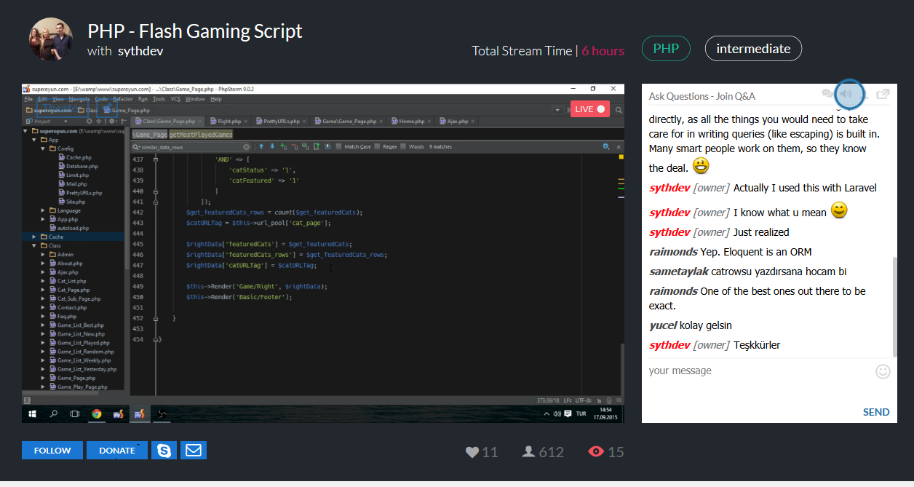Switch to the PrettyURLs.php tab
This screenshot has width=914, height=487.
[x=281, y=121]
